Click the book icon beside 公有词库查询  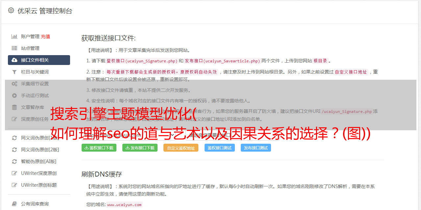tap(14, 204)
